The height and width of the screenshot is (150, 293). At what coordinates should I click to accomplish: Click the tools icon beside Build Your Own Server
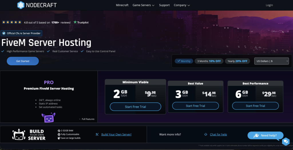[x=97, y=134]
